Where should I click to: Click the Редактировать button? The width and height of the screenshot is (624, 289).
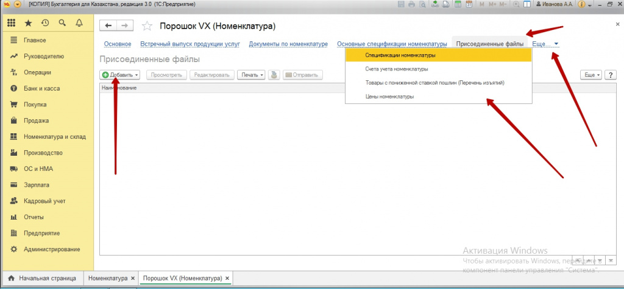[211, 75]
